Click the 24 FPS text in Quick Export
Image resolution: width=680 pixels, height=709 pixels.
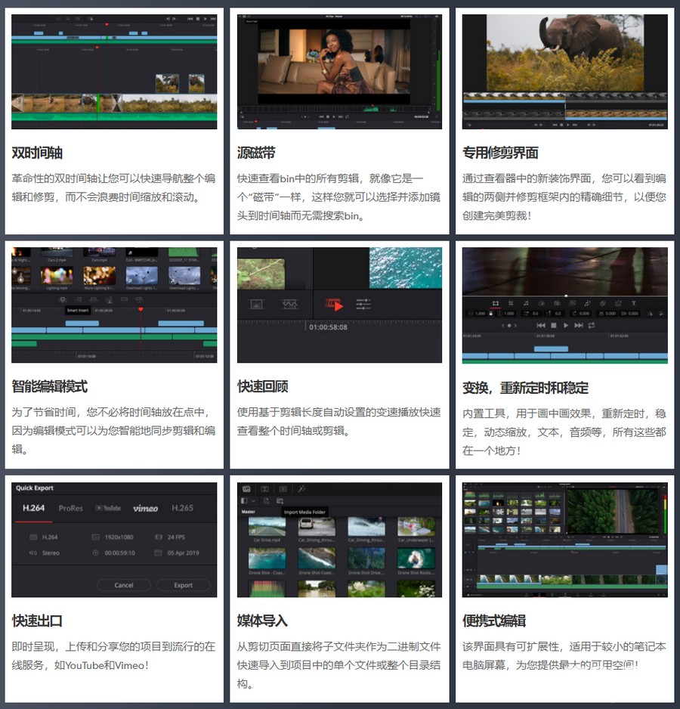tap(176, 537)
